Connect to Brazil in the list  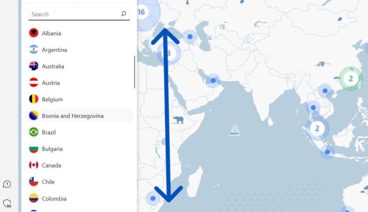[x=79, y=132]
